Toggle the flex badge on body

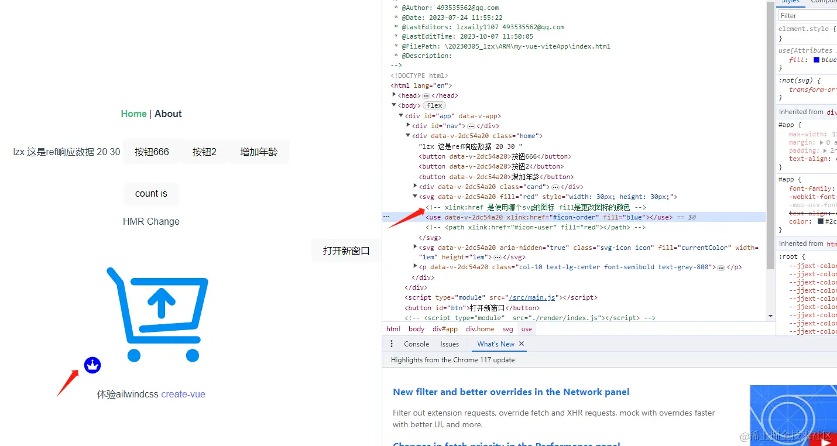point(434,105)
